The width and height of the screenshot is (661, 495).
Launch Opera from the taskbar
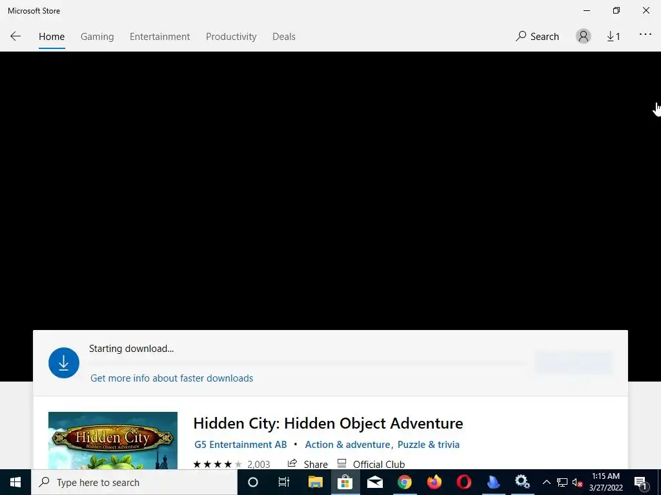coord(463,482)
